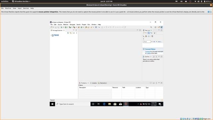Toggle Categorized presentation in the Task List toolbar

[149, 33]
